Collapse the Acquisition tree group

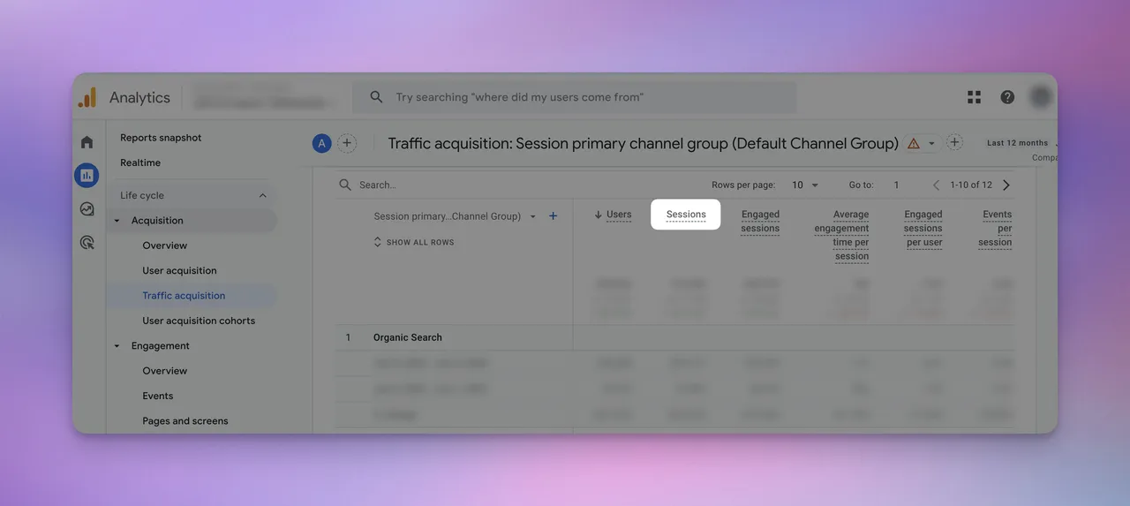(117, 221)
